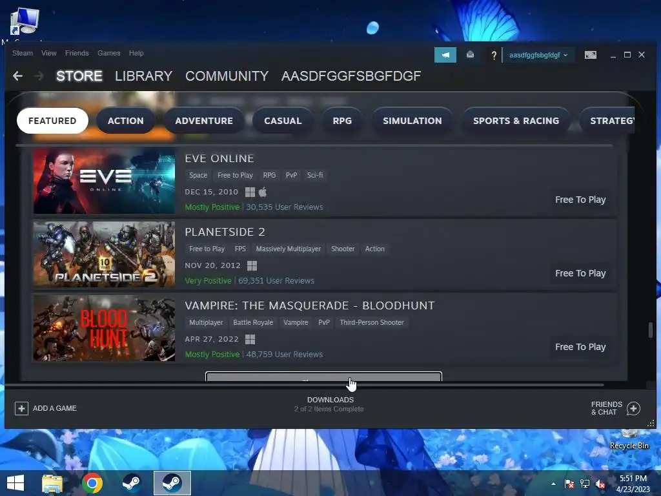The width and height of the screenshot is (661, 496).
Task: Open the inbox envelope icon
Action: click(x=470, y=55)
